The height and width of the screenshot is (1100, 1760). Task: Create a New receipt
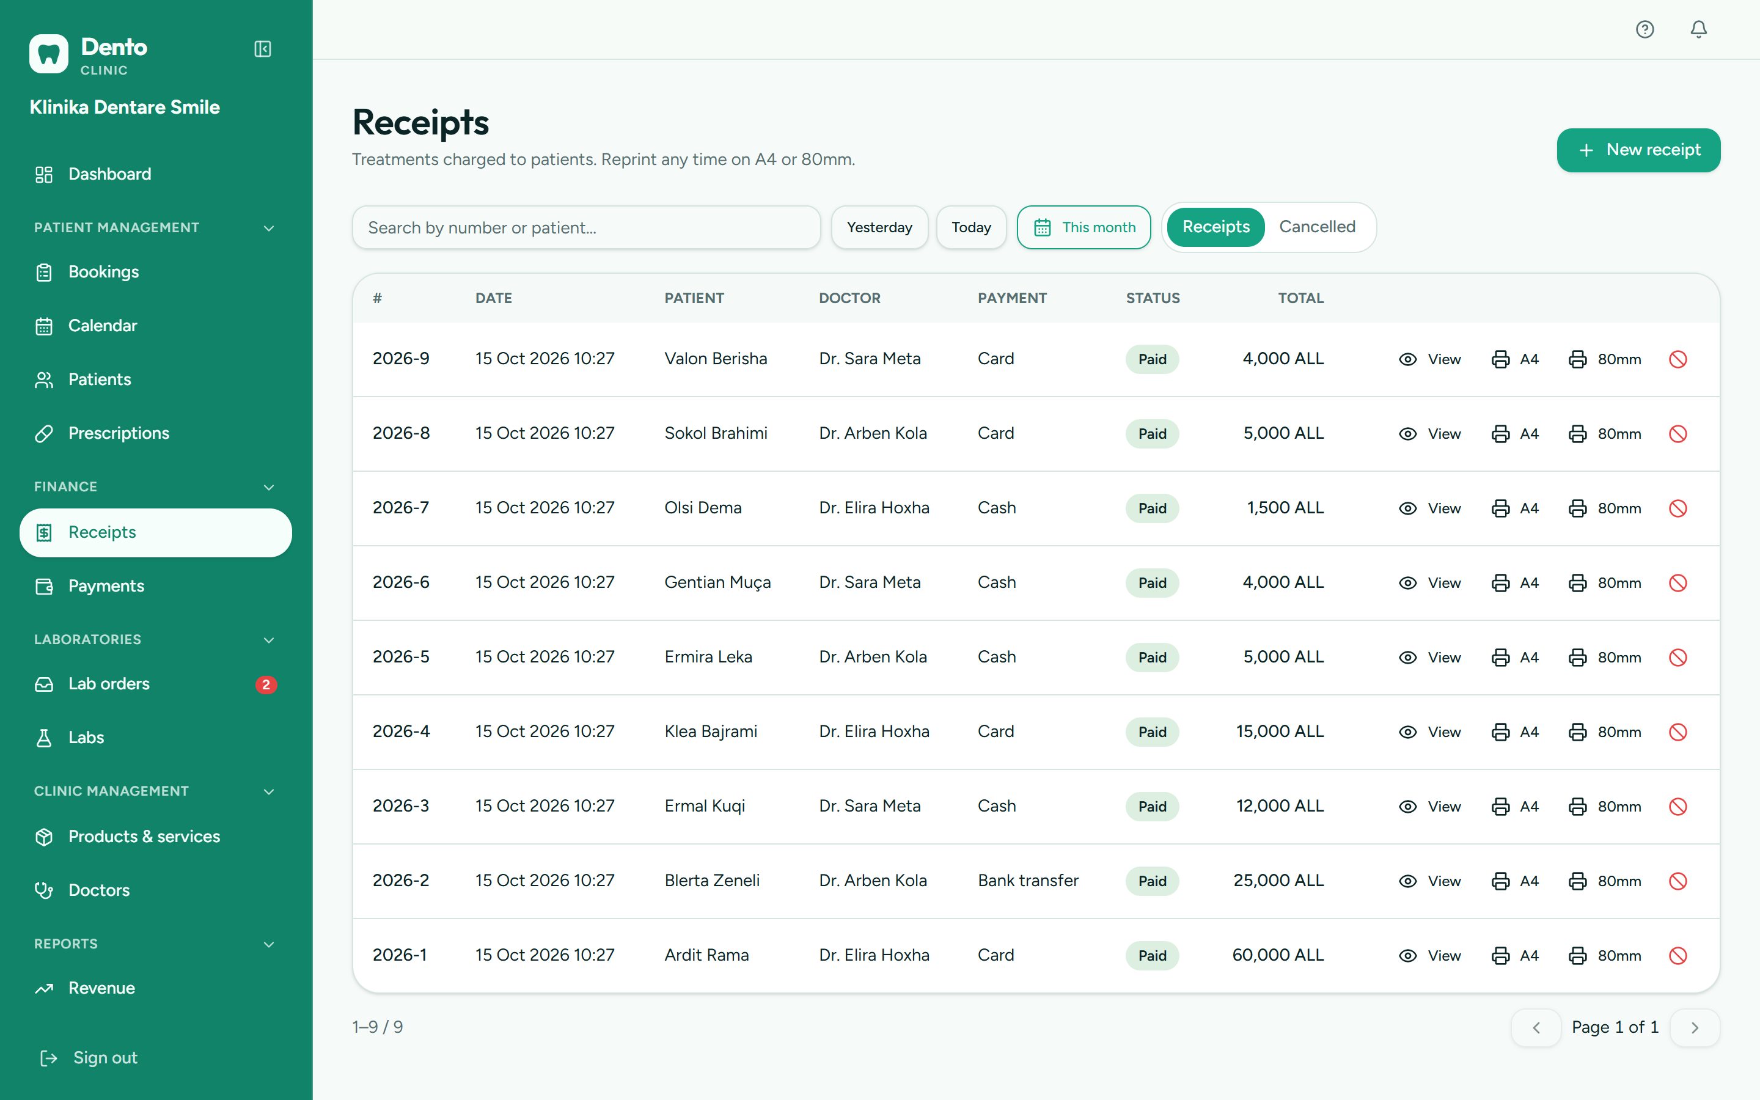coord(1638,150)
